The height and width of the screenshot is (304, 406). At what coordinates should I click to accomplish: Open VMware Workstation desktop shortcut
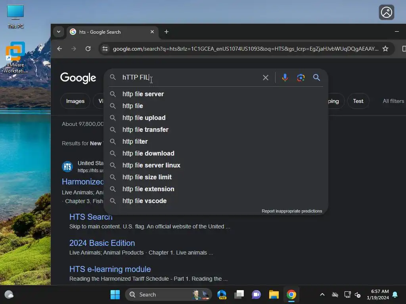click(x=15, y=57)
